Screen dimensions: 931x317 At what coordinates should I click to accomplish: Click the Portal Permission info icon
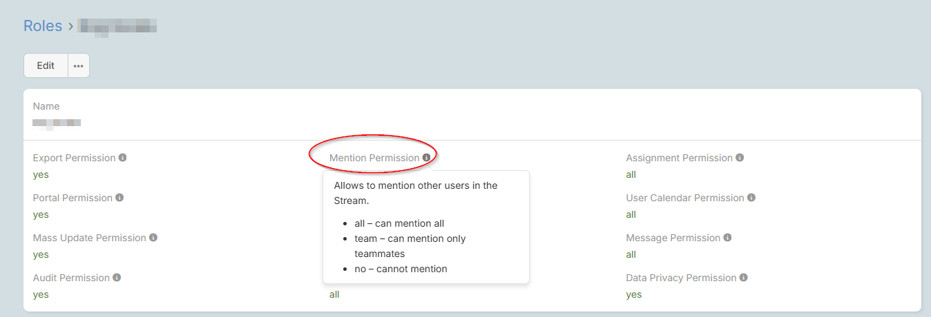click(x=119, y=198)
